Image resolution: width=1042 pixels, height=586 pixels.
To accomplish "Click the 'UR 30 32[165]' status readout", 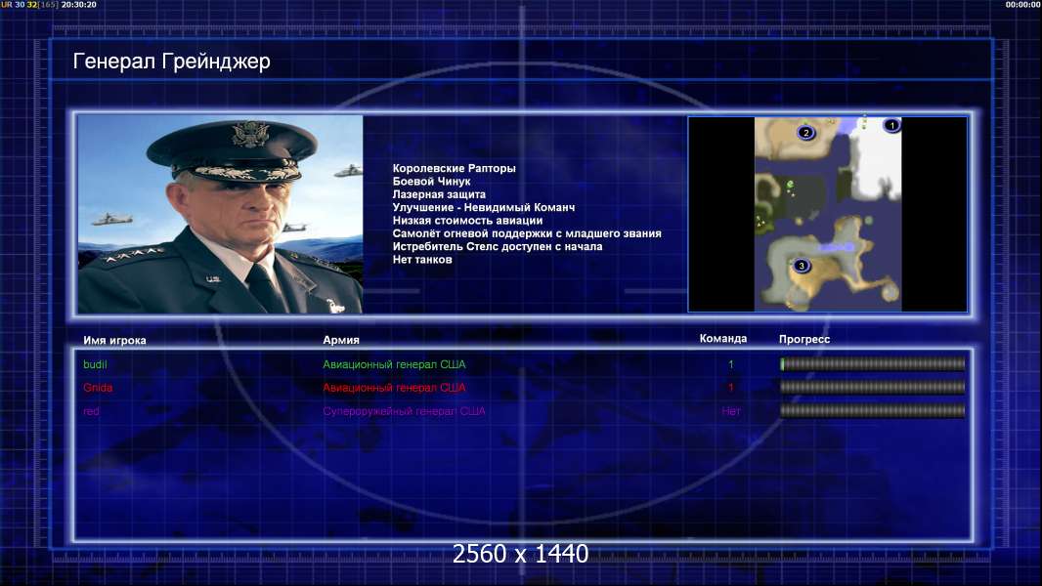I will [x=29, y=5].
